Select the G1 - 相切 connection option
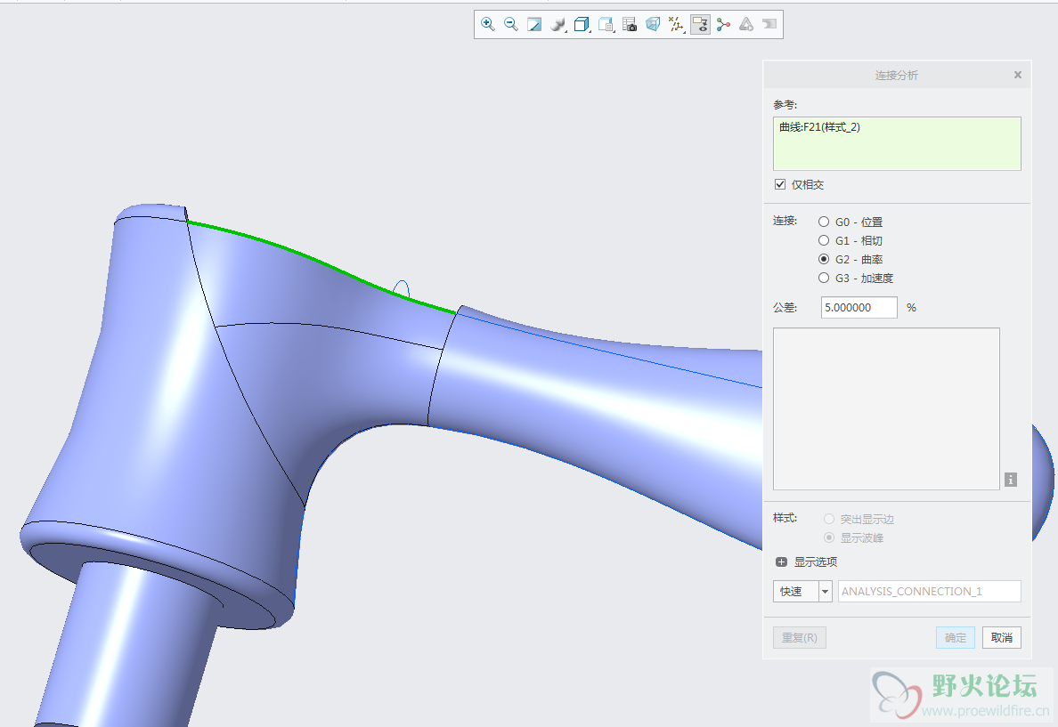This screenshot has width=1058, height=727. coord(824,241)
